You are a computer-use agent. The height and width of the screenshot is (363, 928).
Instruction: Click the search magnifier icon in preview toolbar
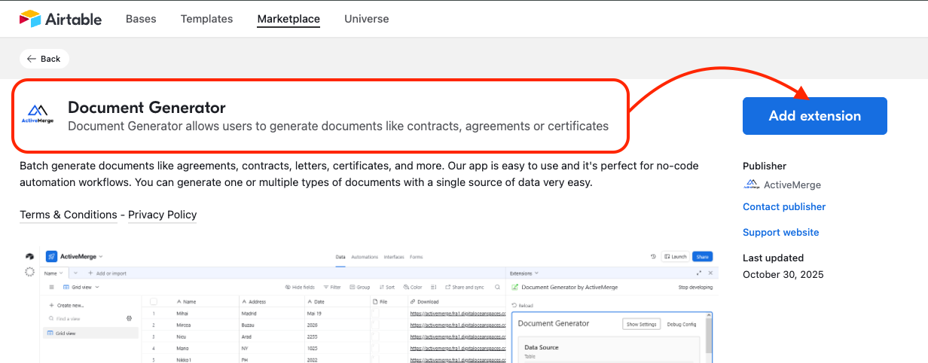pos(497,287)
